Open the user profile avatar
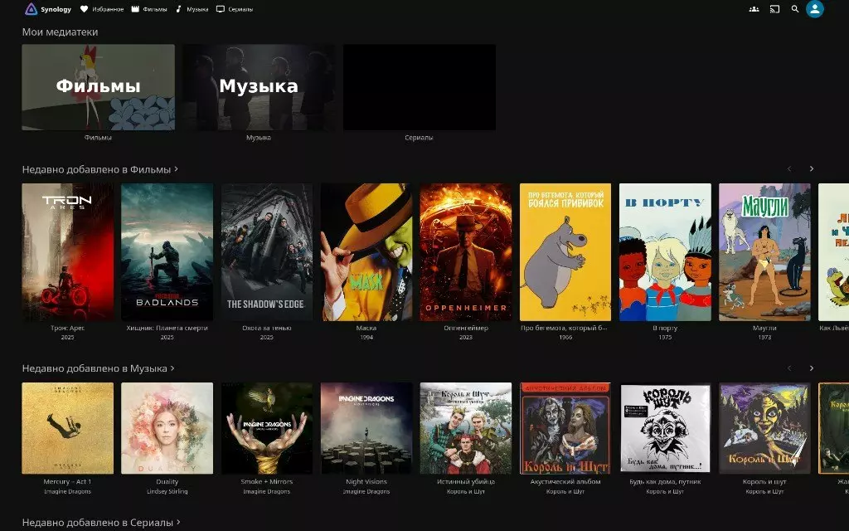This screenshot has height=531, width=849. (x=814, y=9)
